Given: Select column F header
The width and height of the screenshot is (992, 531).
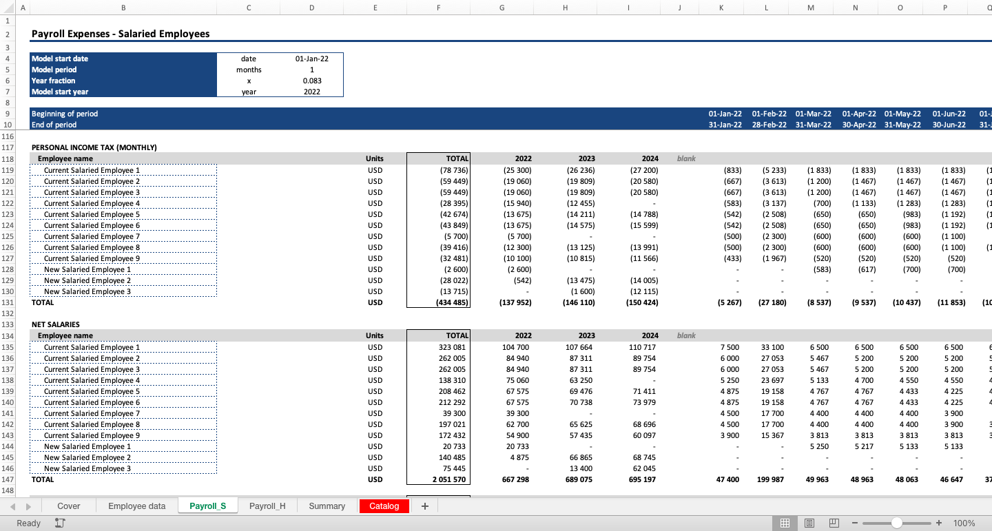Looking at the screenshot, I should 439,8.
